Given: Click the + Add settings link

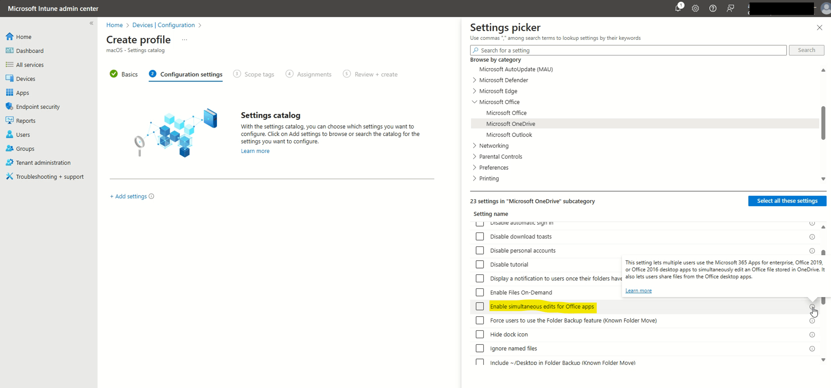Looking at the screenshot, I should (x=128, y=196).
